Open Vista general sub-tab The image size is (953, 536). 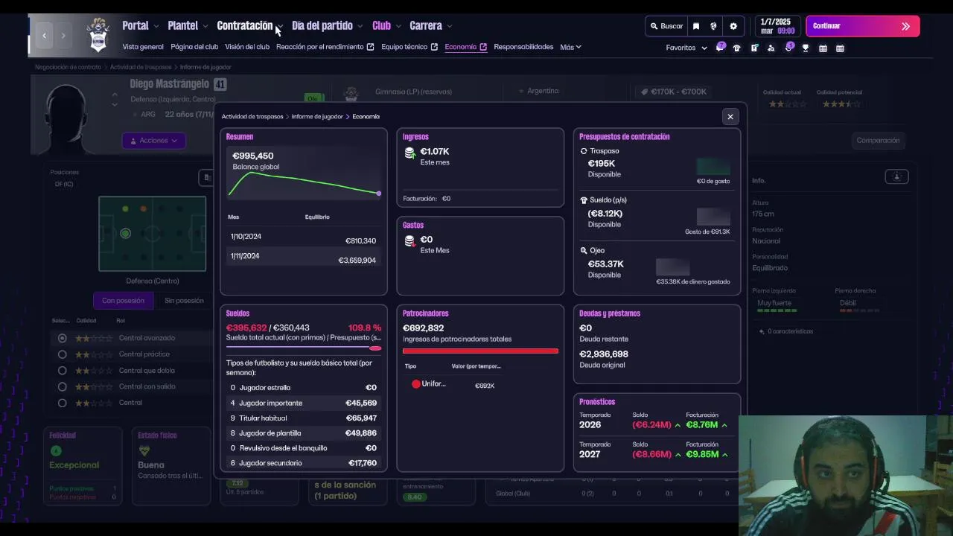[143, 47]
